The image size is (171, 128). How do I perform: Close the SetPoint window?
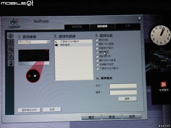pos(139,18)
